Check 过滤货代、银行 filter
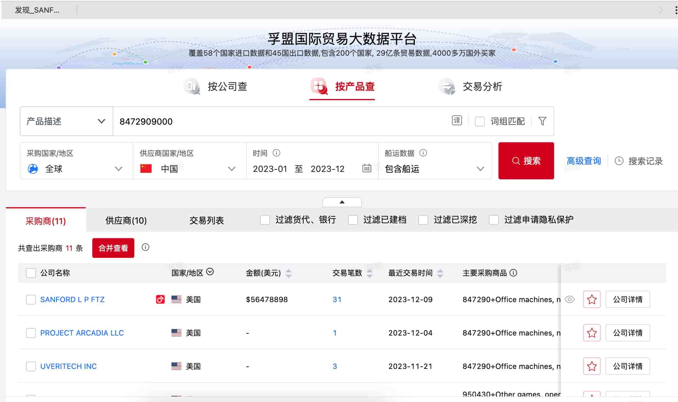The image size is (678, 402). (x=265, y=220)
